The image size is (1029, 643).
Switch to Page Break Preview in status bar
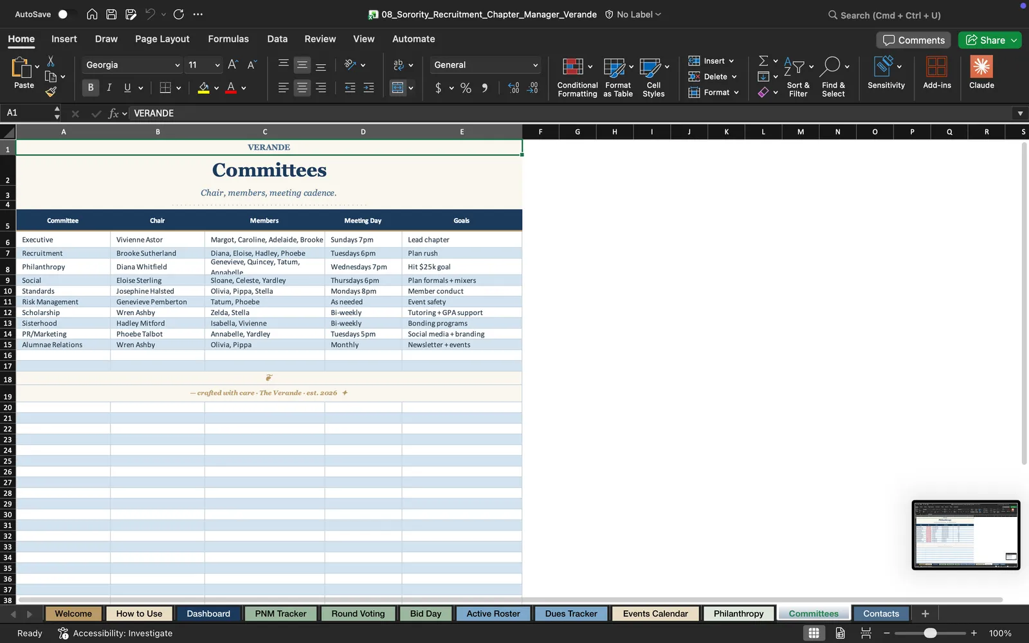point(866,633)
